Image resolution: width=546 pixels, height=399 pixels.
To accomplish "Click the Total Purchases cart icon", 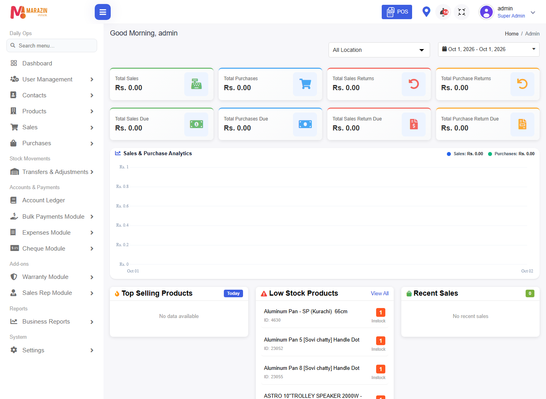I will [x=305, y=84].
